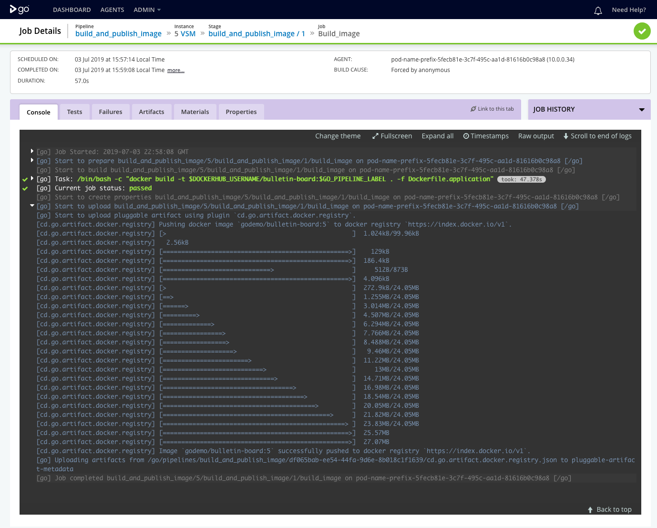The height and width of the screenshot is (528, 657).
Task: Click the checkmark beside the passed Task line
Action: pyautogui.click(x=25, y=180)
